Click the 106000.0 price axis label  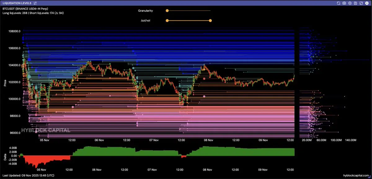[x=15, y=48]
